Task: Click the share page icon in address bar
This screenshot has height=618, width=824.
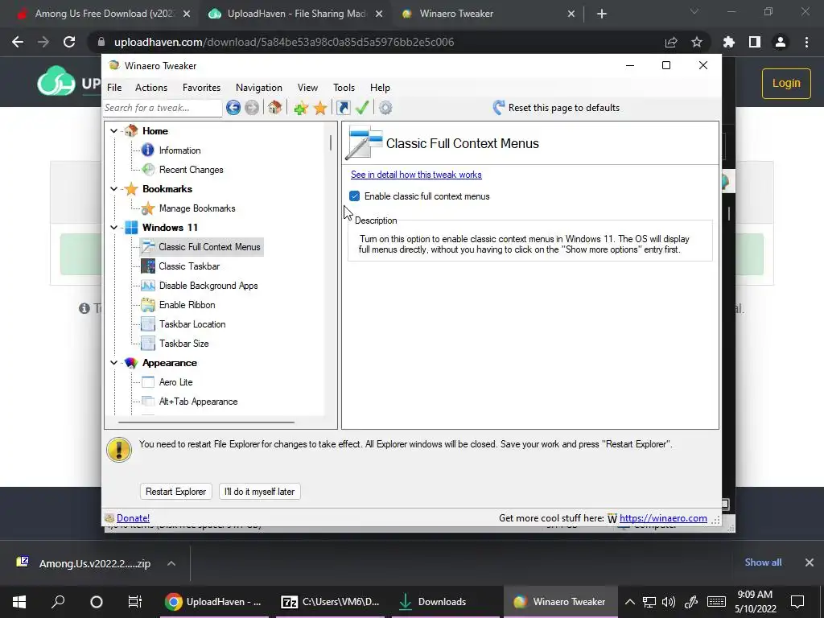Action: [x=671, y=42]
